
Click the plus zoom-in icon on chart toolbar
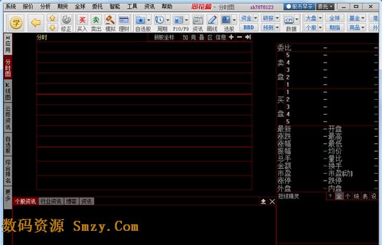coord(231,37)
